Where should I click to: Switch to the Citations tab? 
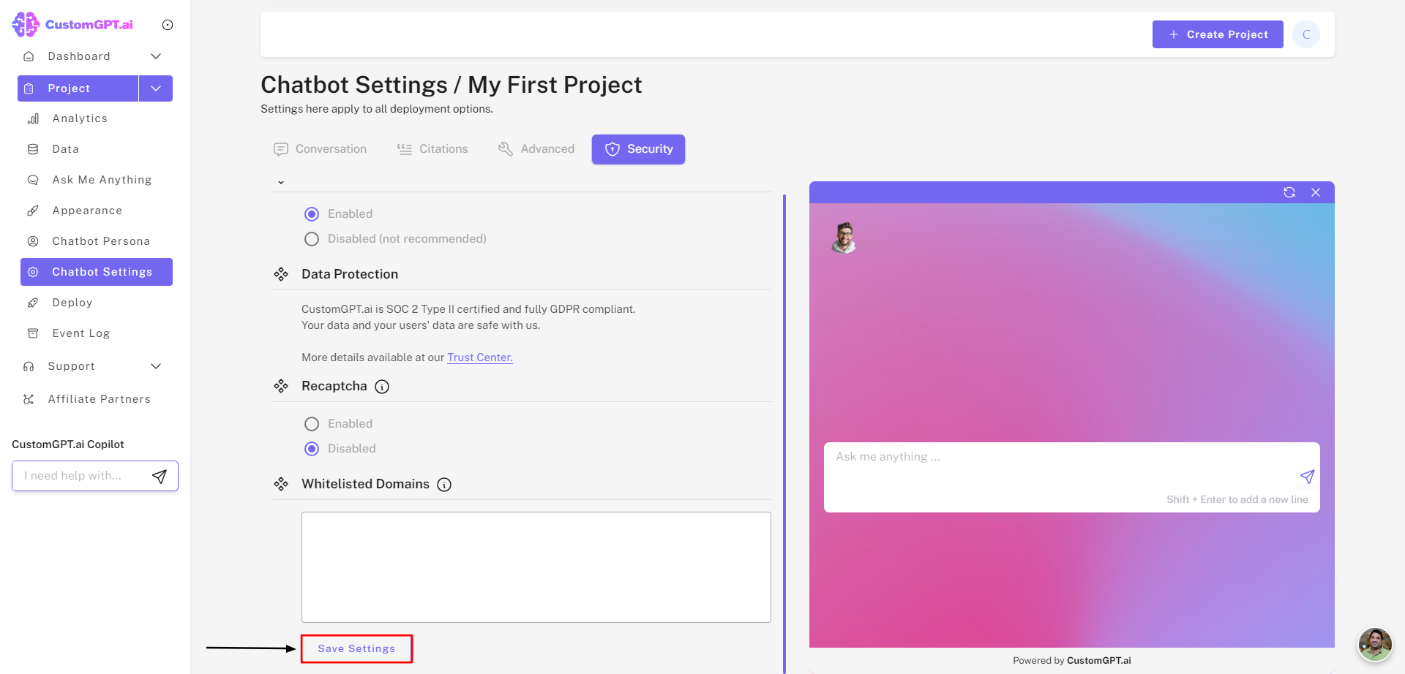(x=432, y=149)
